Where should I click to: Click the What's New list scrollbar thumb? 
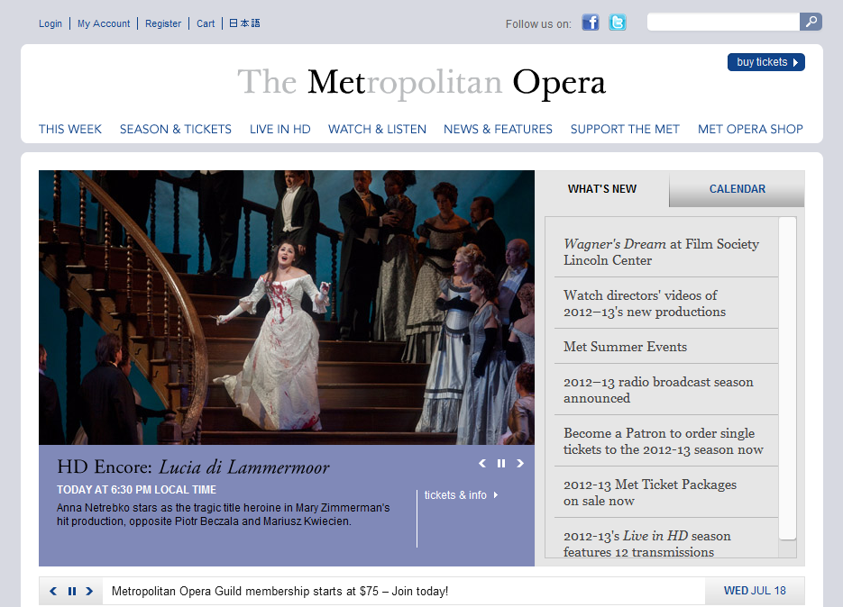[788, 378]
